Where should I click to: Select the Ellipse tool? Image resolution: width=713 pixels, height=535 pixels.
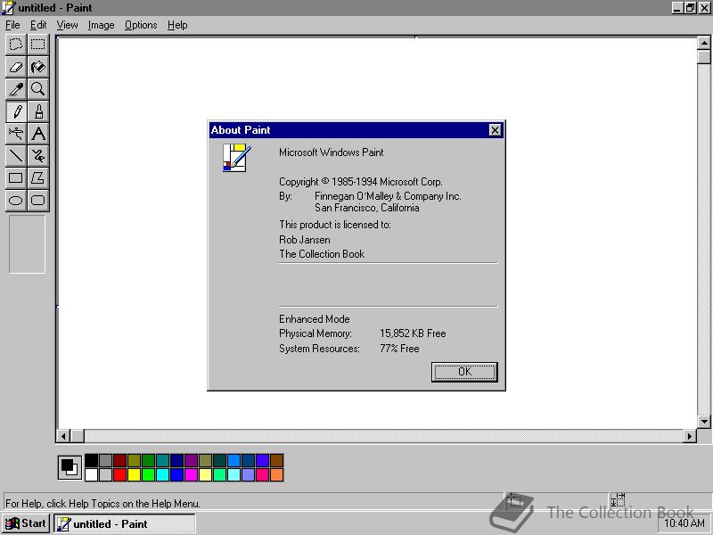(16, 200)
